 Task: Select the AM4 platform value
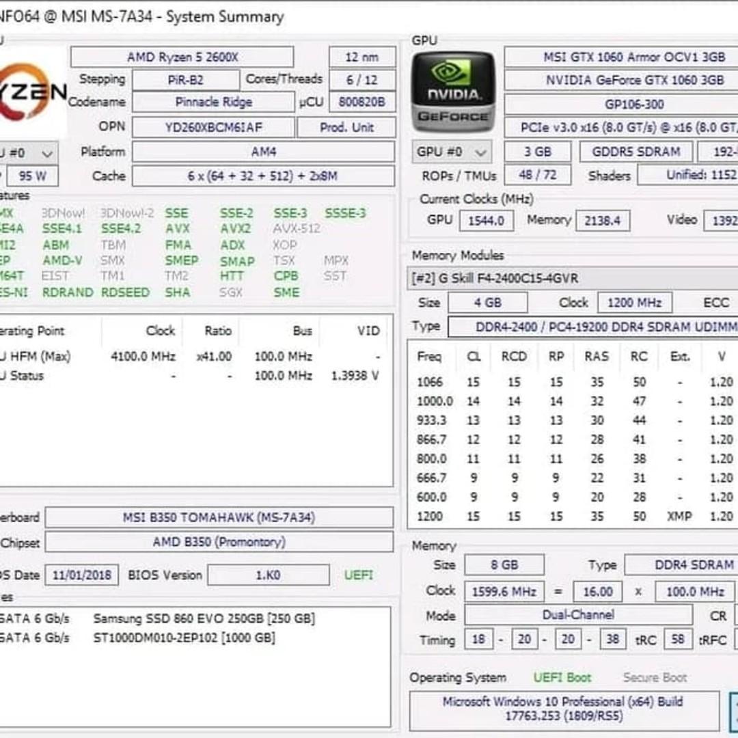[264, 152]
